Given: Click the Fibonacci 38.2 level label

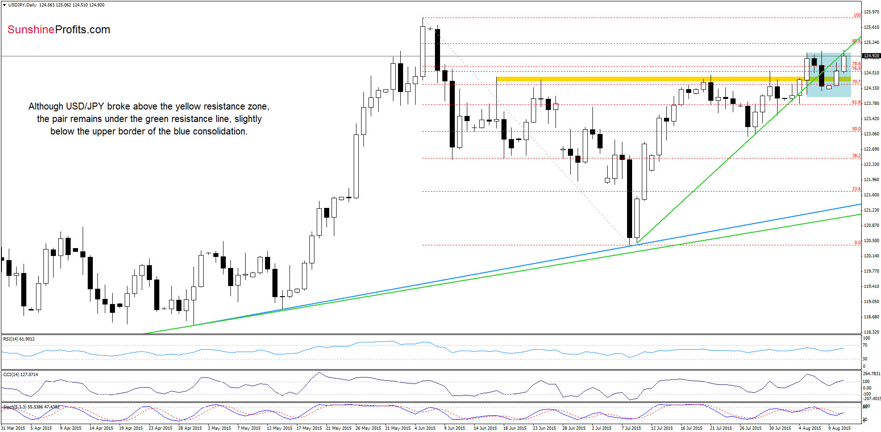Looking at the screenshot, I should coord(857,156).
